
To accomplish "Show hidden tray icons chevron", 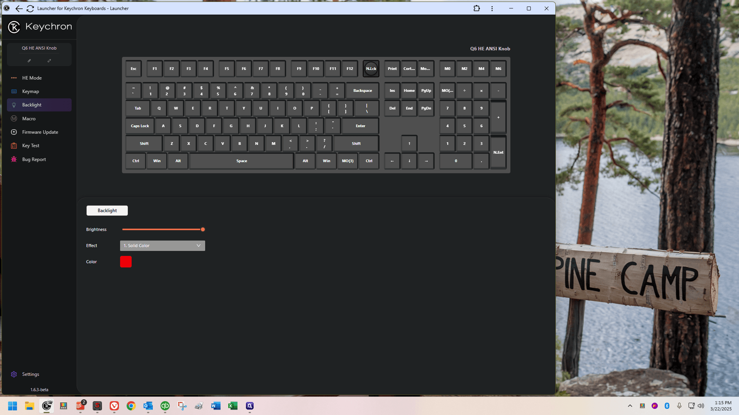I will [x=630, y=406].
